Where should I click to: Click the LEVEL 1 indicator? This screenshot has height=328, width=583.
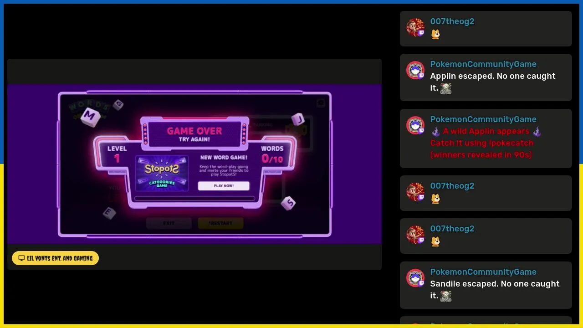(x=117, y=154)
